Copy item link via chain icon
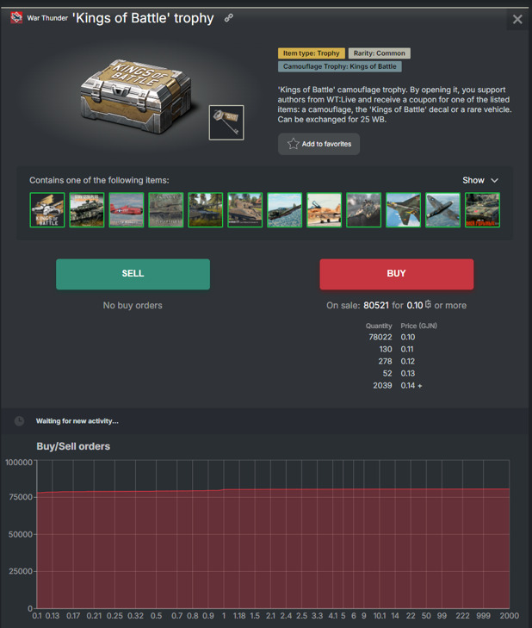 pos(229,18)
